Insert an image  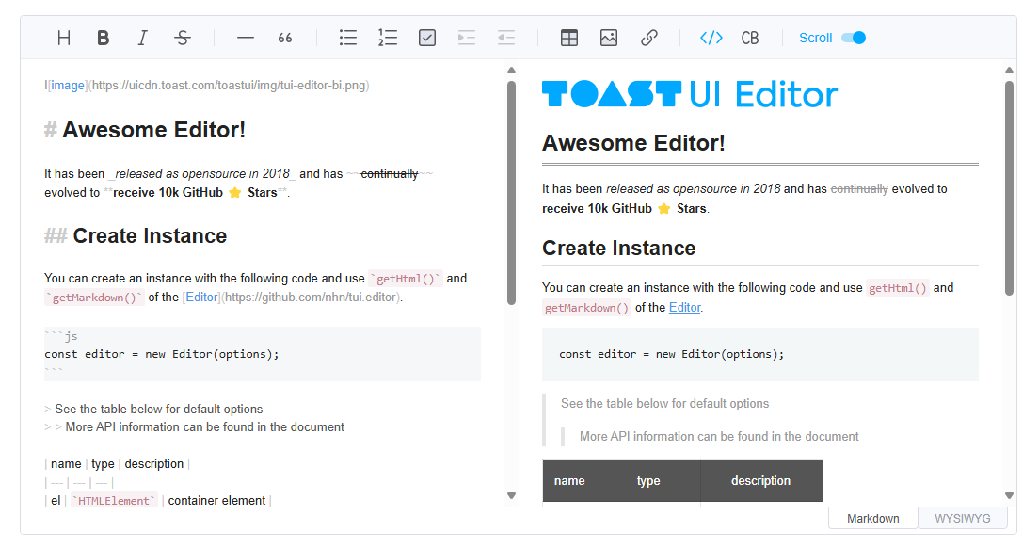[609, 38]
